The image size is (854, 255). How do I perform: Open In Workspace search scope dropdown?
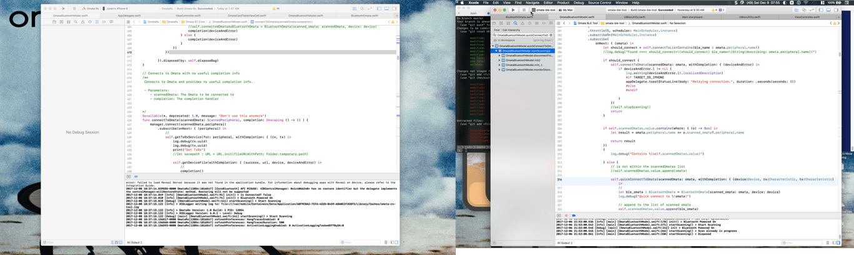pos(505,41)
